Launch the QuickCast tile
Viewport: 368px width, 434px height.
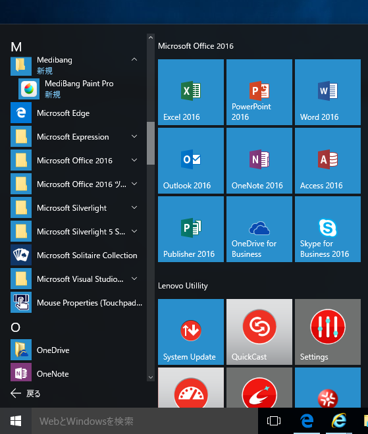(259, 331)
